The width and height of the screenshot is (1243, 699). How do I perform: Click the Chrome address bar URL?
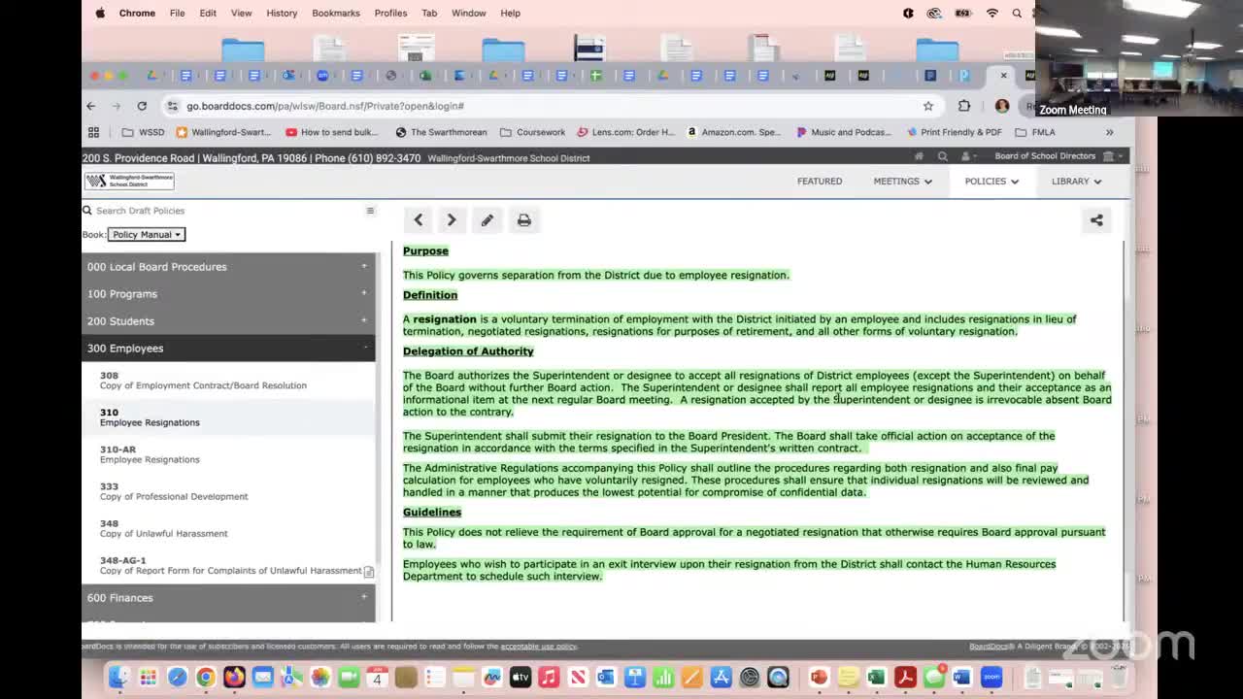point(325,106)
